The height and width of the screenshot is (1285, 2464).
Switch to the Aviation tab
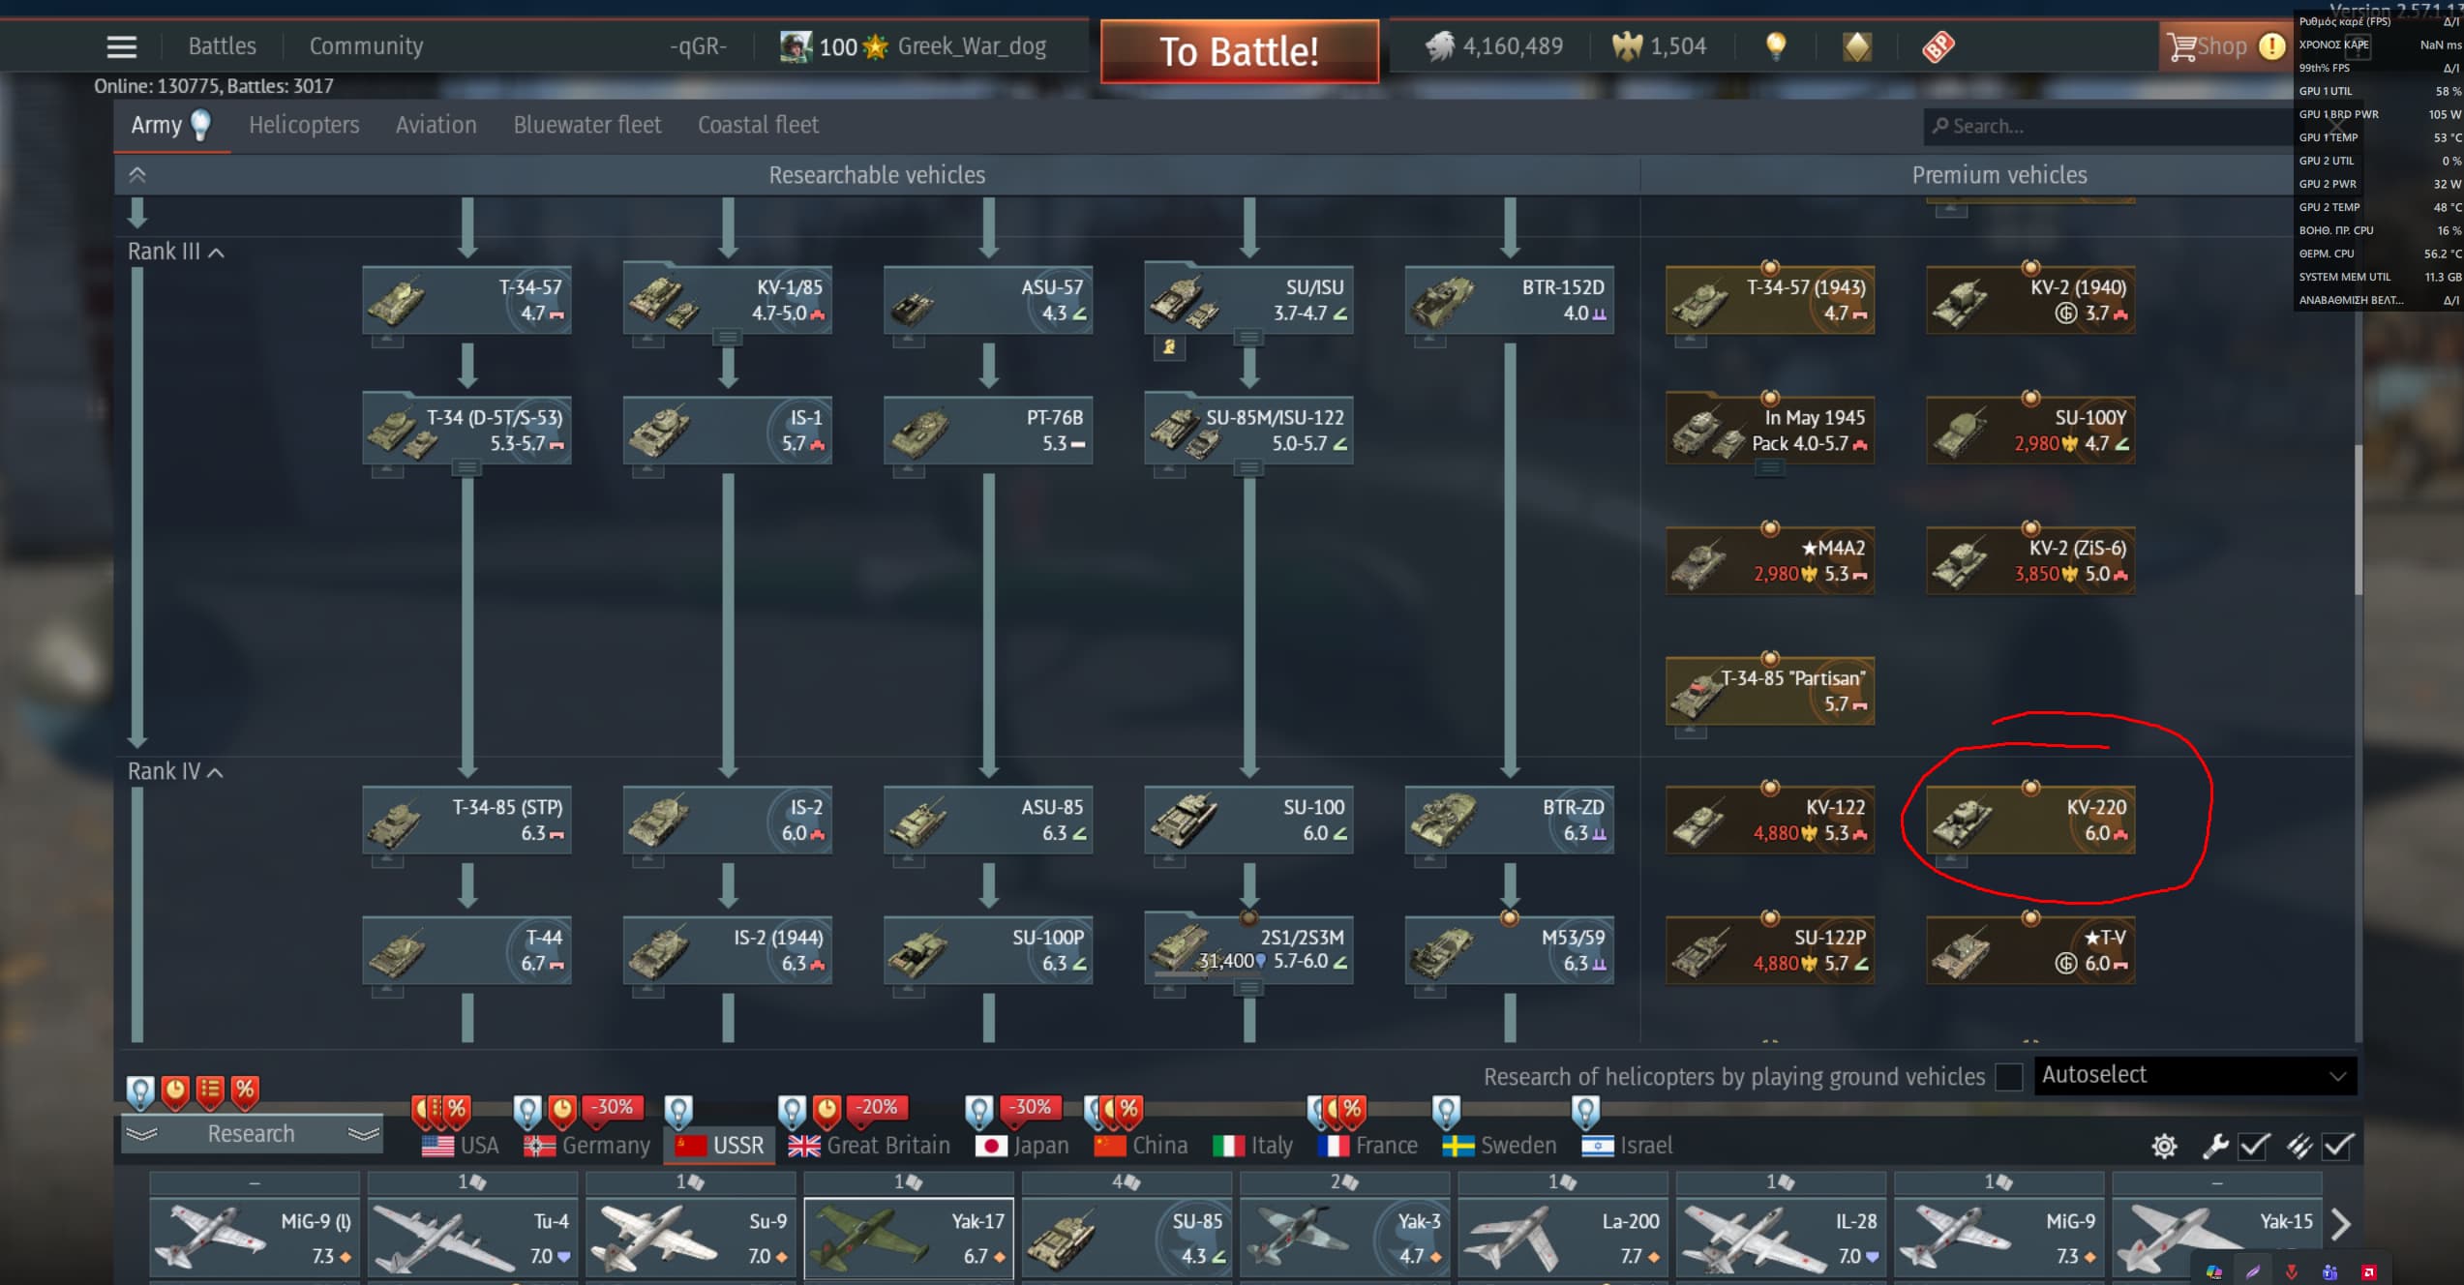pos(436,125)
